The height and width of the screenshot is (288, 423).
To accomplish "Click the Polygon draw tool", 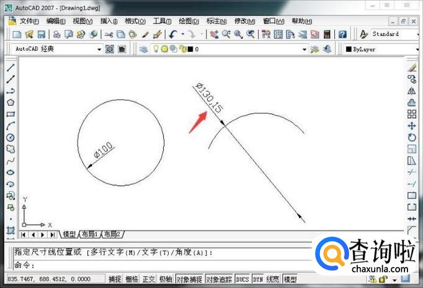I will (x=11, y=102).
